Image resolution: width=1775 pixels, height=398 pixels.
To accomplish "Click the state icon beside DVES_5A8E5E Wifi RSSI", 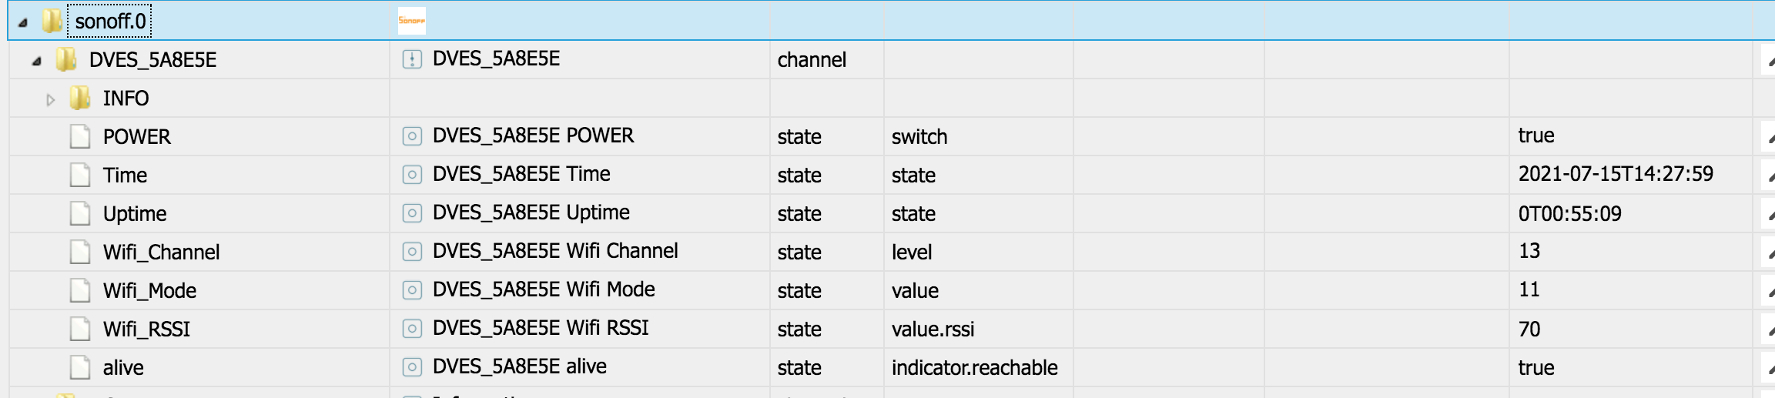I will tap(412, 329).
